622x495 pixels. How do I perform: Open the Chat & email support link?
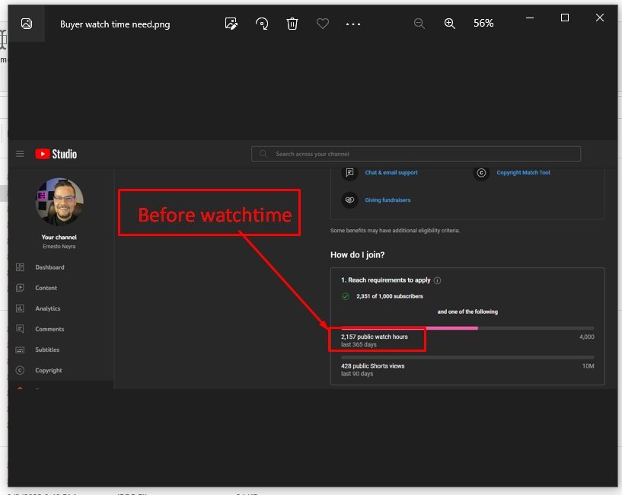point(391,173)
